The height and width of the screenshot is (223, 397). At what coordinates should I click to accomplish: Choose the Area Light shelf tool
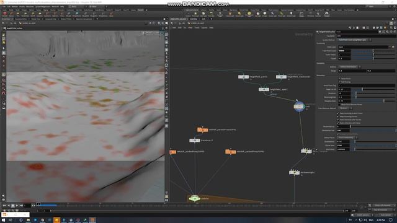(211, 14)
